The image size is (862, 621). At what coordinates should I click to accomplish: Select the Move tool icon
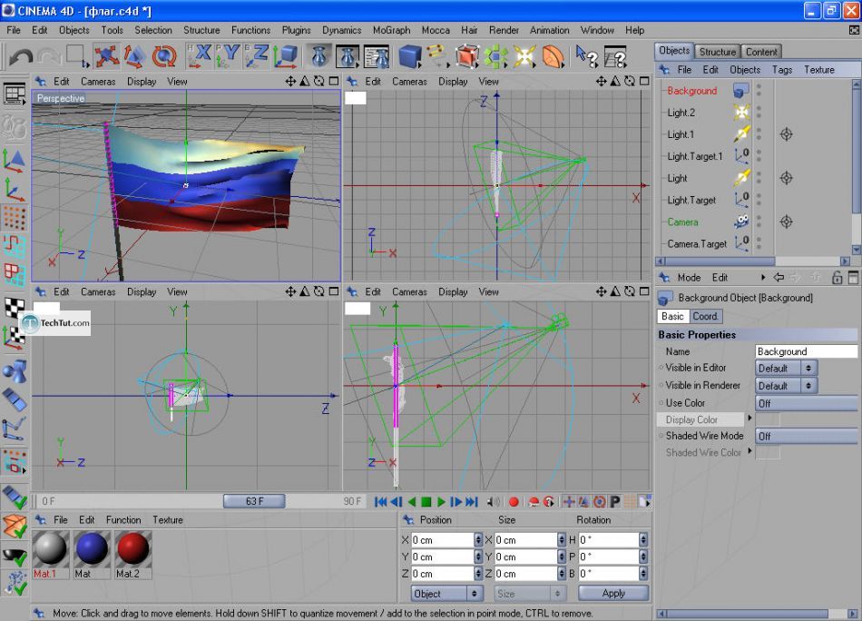(105, 56)
